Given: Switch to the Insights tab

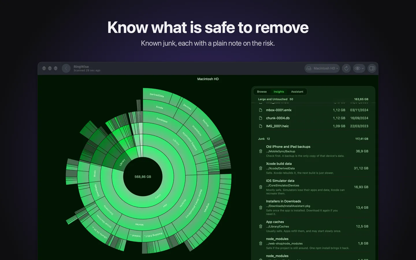Looking at the screenshot, I should point(279,92).
